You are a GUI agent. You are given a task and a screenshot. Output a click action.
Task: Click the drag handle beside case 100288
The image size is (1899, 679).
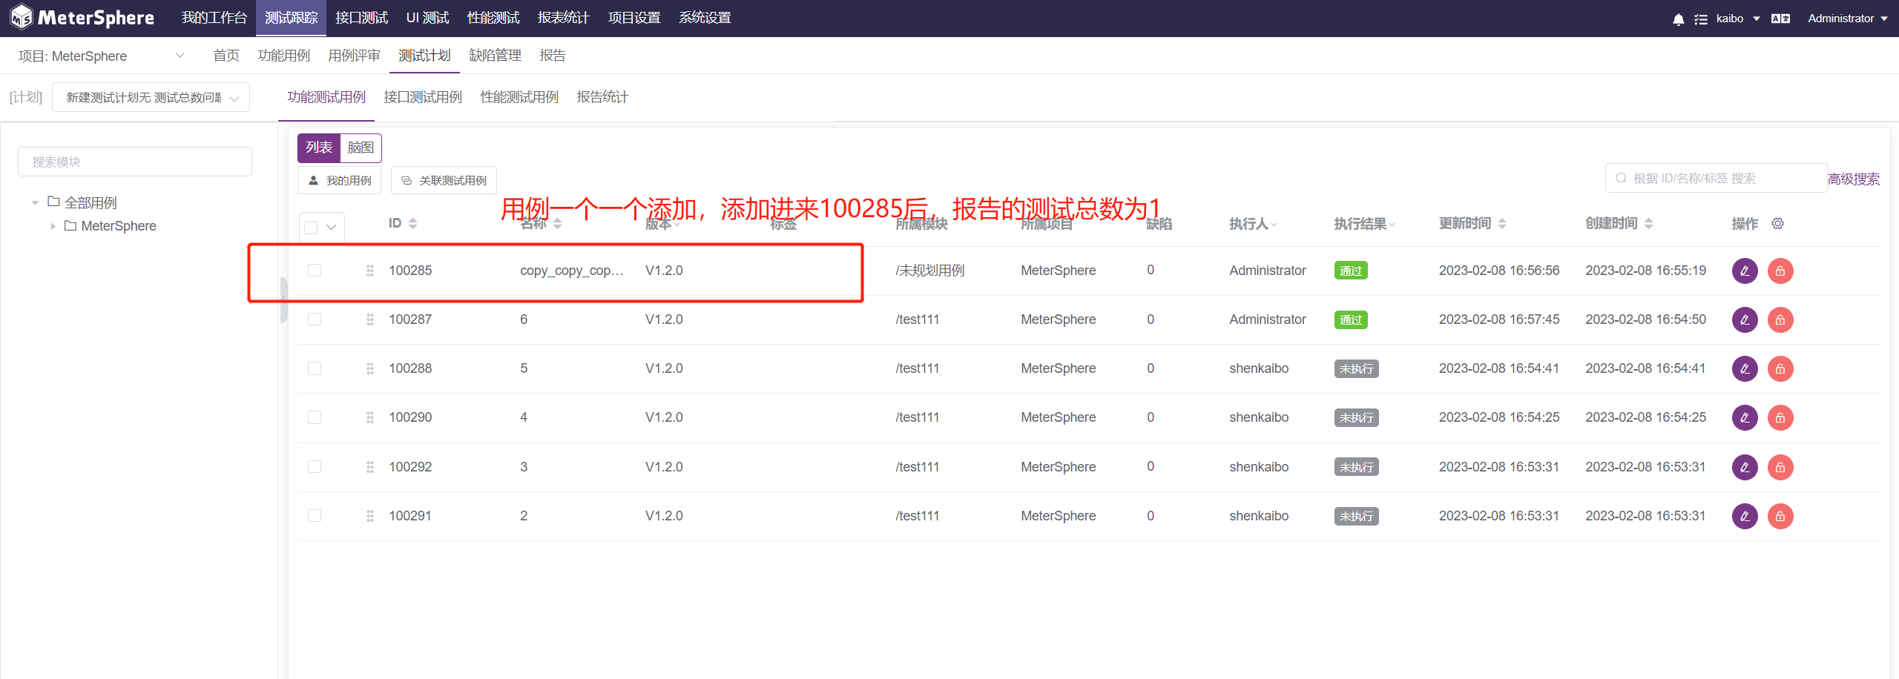click(370, 368)
